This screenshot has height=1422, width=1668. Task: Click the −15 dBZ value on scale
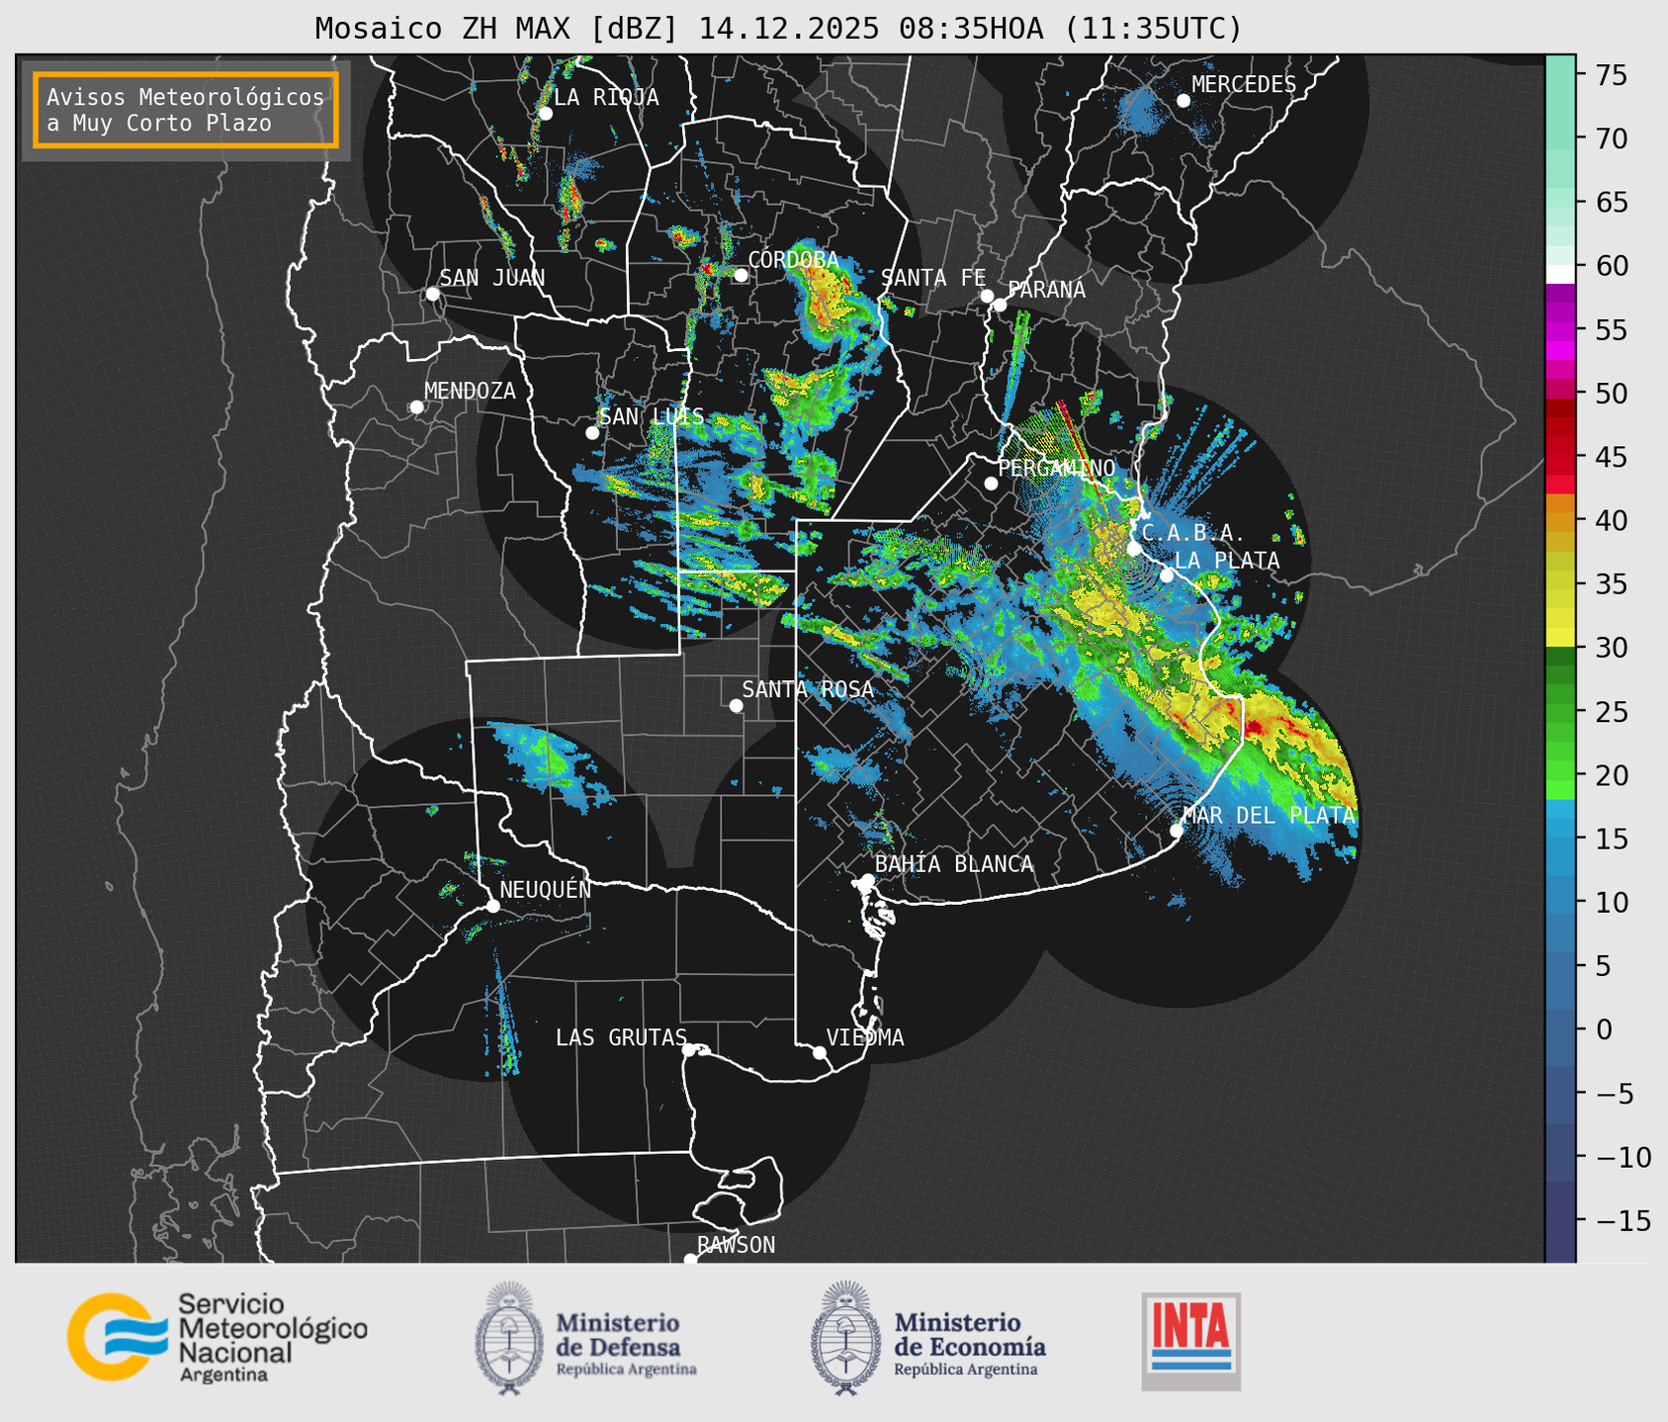(1623, 1220)
